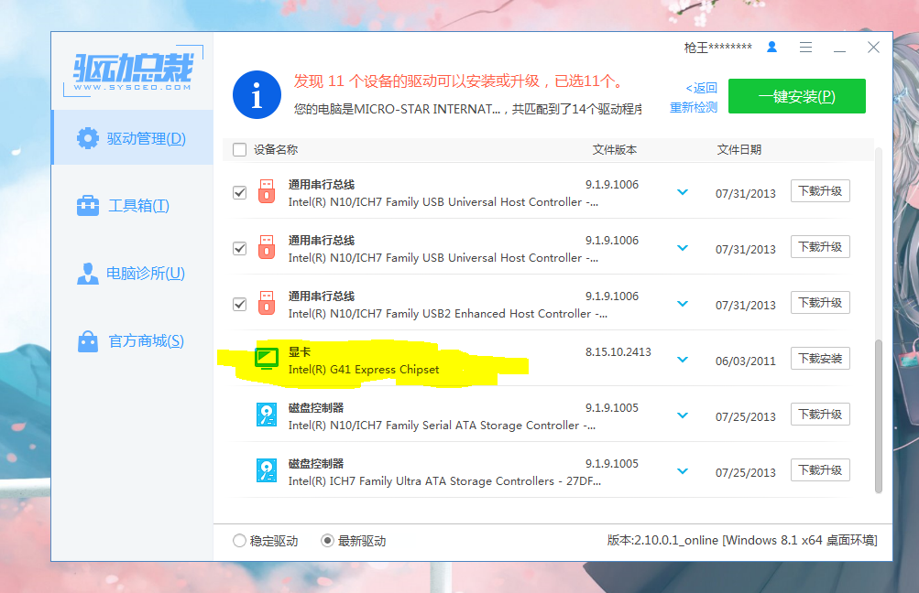Click the 官方商城 shopping bag icon
The height and width of the screenshot is (593, 919).
click(88, 341)
